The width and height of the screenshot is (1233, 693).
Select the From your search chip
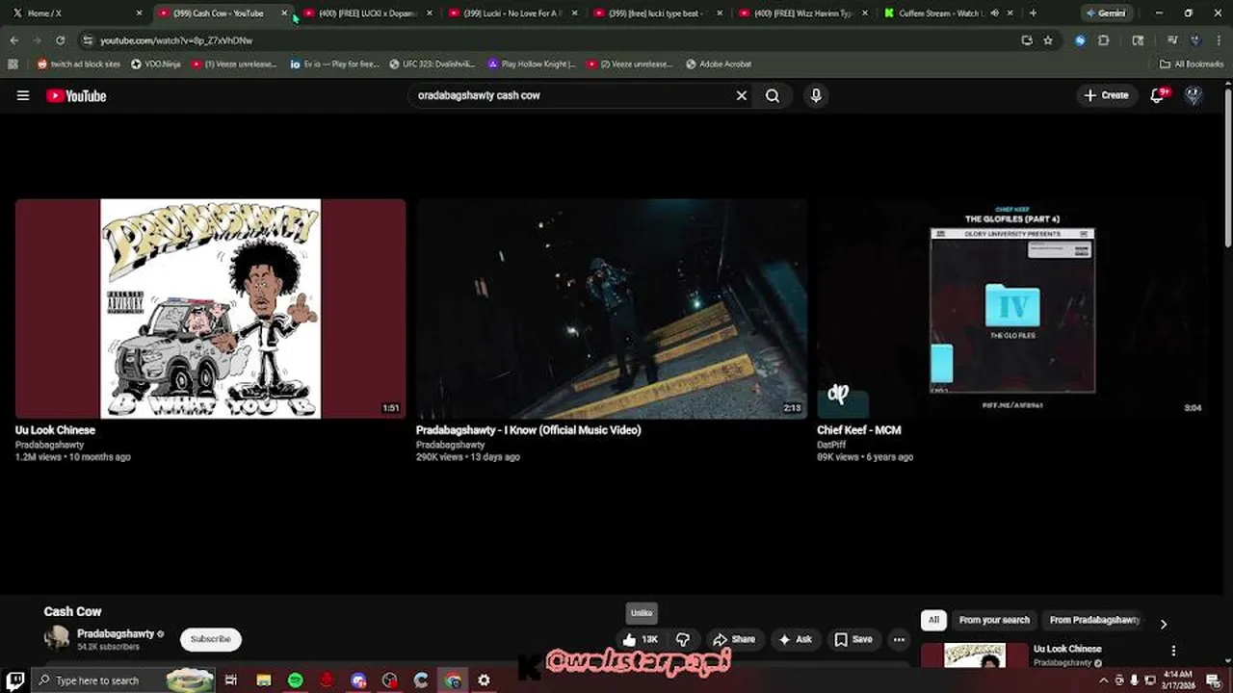pyautogui.click(x=994, y=620)
